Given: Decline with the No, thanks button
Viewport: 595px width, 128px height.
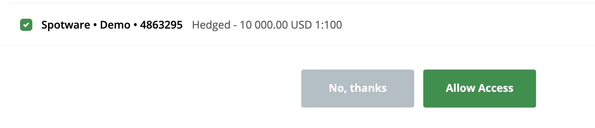Looking at the screenshot, I should pos(357,89).
